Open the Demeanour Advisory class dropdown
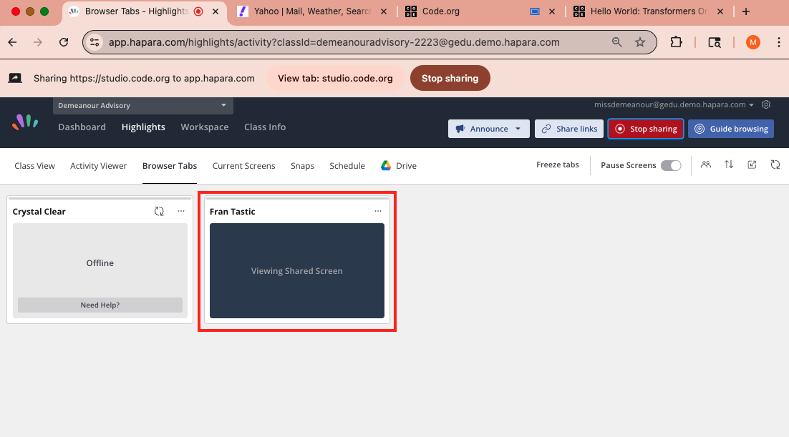 click(x=143, y=106)
